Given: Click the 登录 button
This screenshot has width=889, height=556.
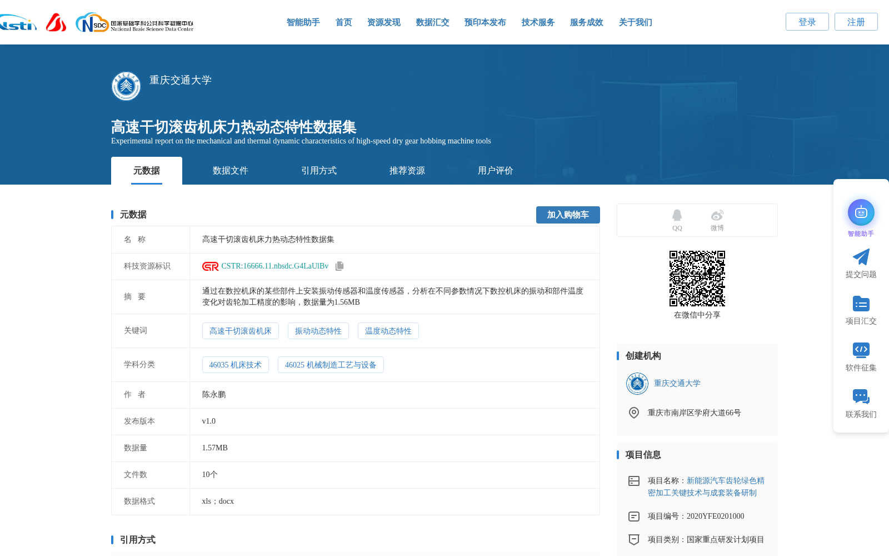Looking at the screenshot, I should point(807,22).
